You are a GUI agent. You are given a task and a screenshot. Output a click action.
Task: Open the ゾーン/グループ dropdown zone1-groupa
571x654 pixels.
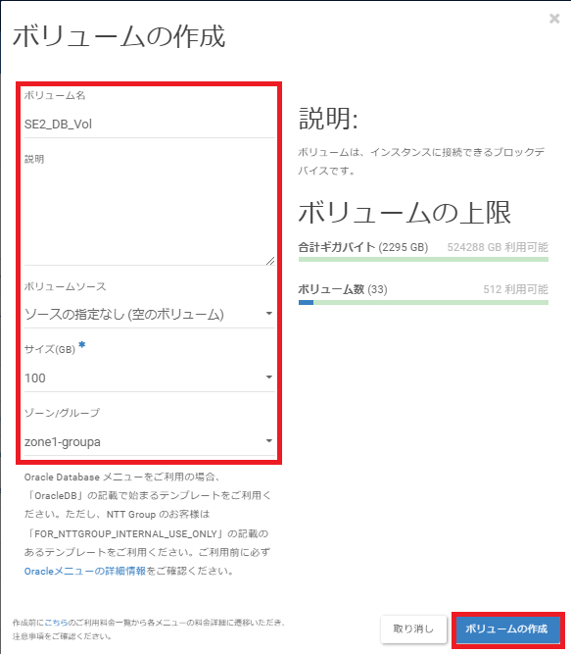pyautogui.click(x=150, y=441)
